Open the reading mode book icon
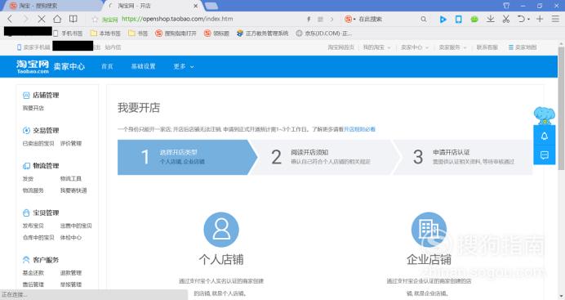This screenshot has height=300, width=565. [73, 19]
